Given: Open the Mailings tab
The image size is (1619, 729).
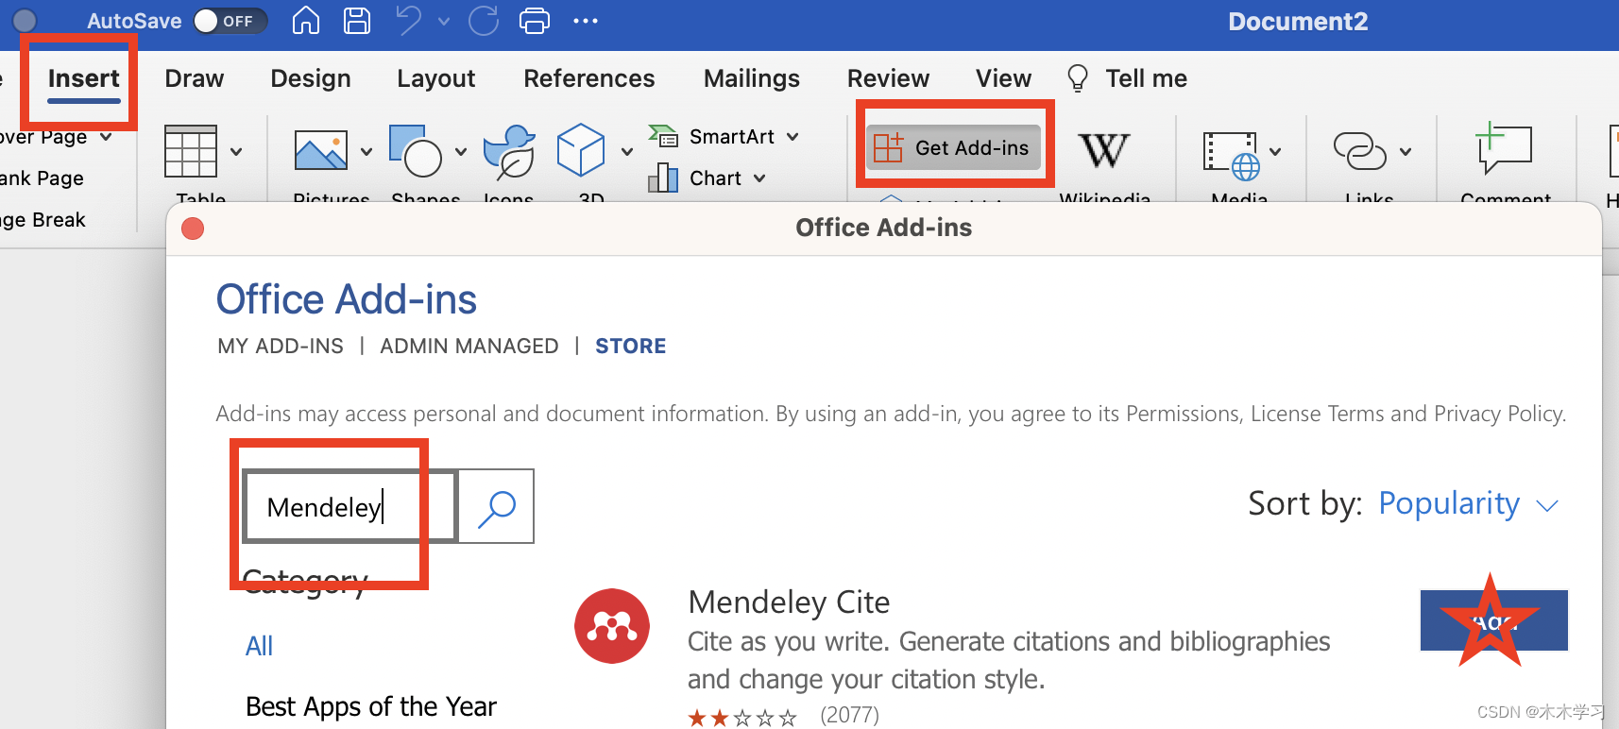Looking at the screenshot, I should click(x=752, y=78).
